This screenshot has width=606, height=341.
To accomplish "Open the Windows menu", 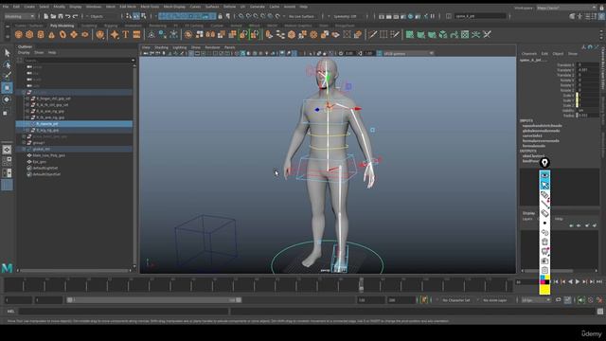I will pos(94,7).
